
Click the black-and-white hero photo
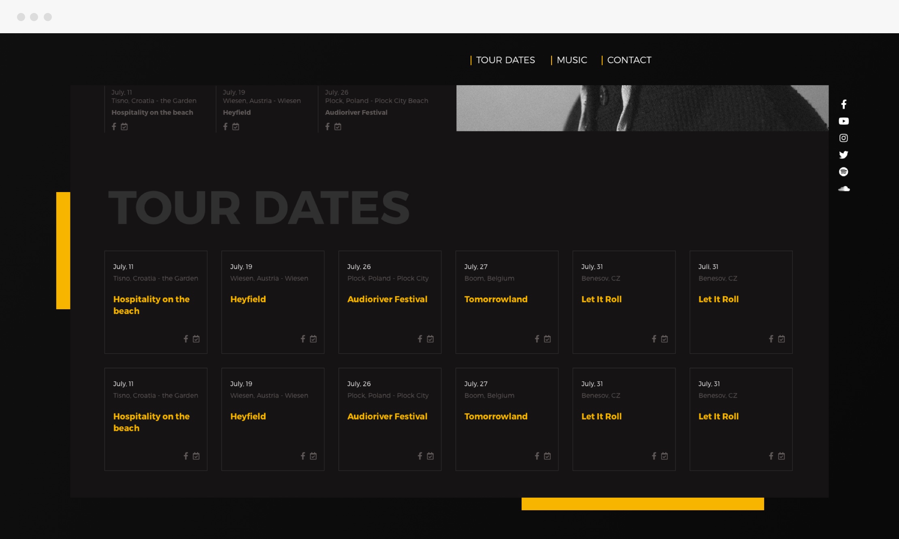pos(642,108)
